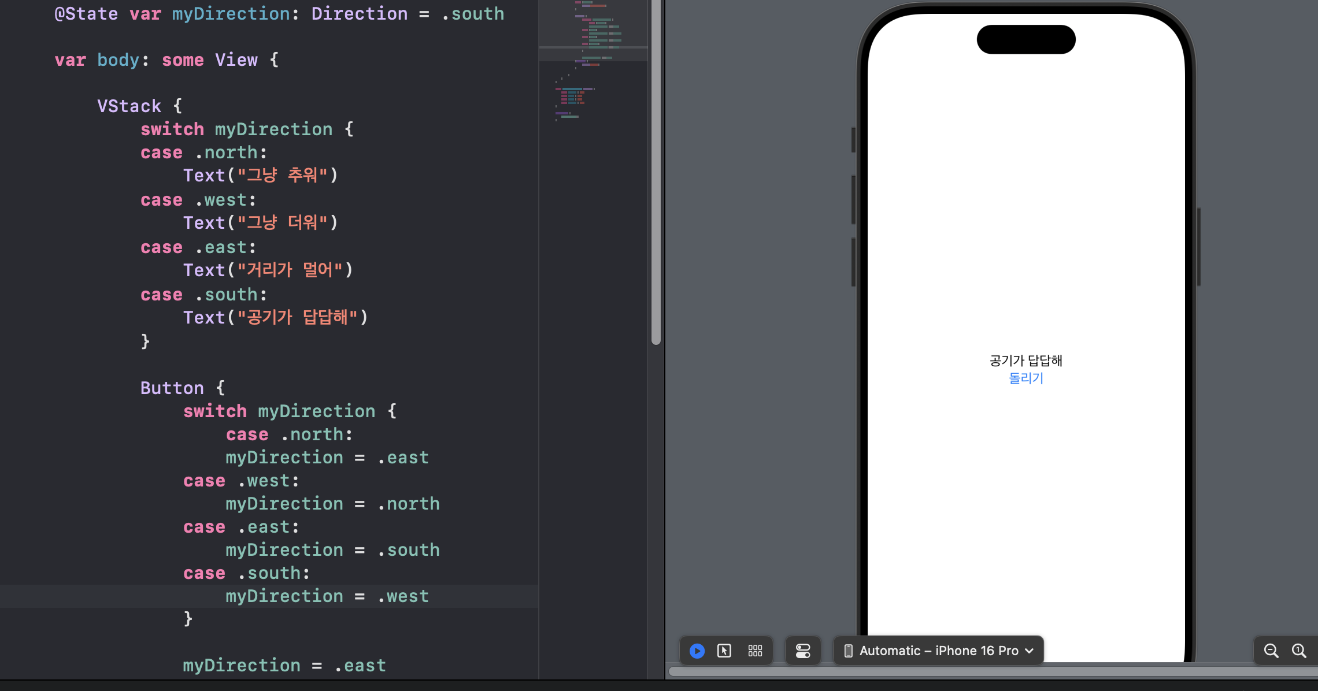Click the canvas horizontal scrollbar
This screenshot has height=691, width=1318.
click(983, 671)
